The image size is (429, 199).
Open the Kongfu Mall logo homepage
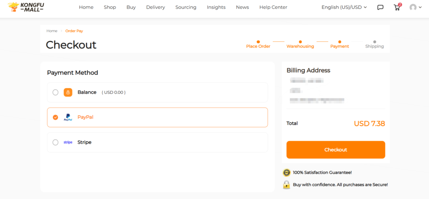point(26,7)
